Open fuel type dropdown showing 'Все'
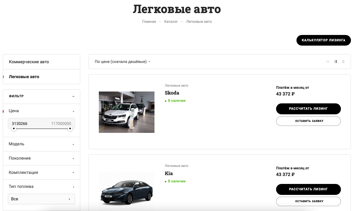Viewport: 357px width, 211px height. [x=41, y=199]
